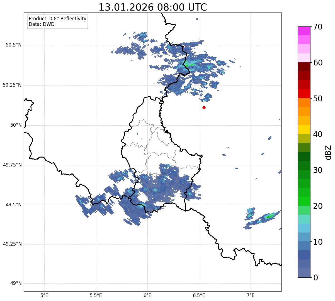This screenshot has width=335, height=301.
Task: Click the red station marker dot
Action: point(204,107)
